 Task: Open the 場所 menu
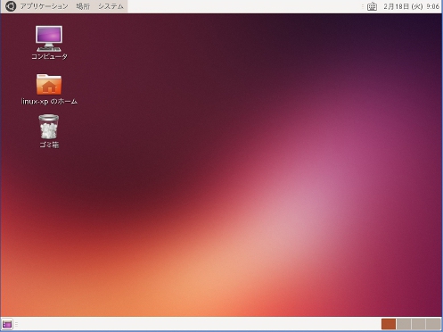pyautogui.click(x=83, y=6)
